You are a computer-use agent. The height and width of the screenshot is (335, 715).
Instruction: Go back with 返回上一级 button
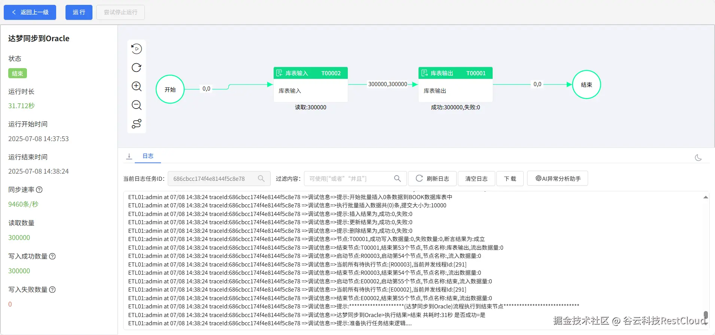click(x=30, y=12)
